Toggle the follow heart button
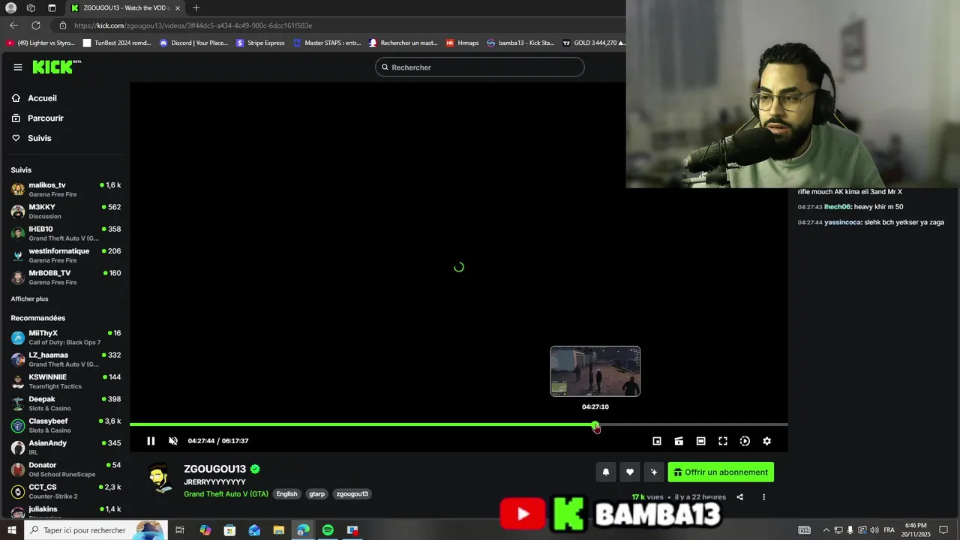 click(630, 472)
